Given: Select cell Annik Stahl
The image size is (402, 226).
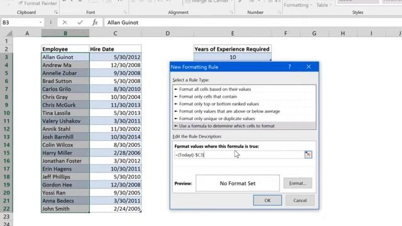Looking at the screenshot, I should pos(65,129).
